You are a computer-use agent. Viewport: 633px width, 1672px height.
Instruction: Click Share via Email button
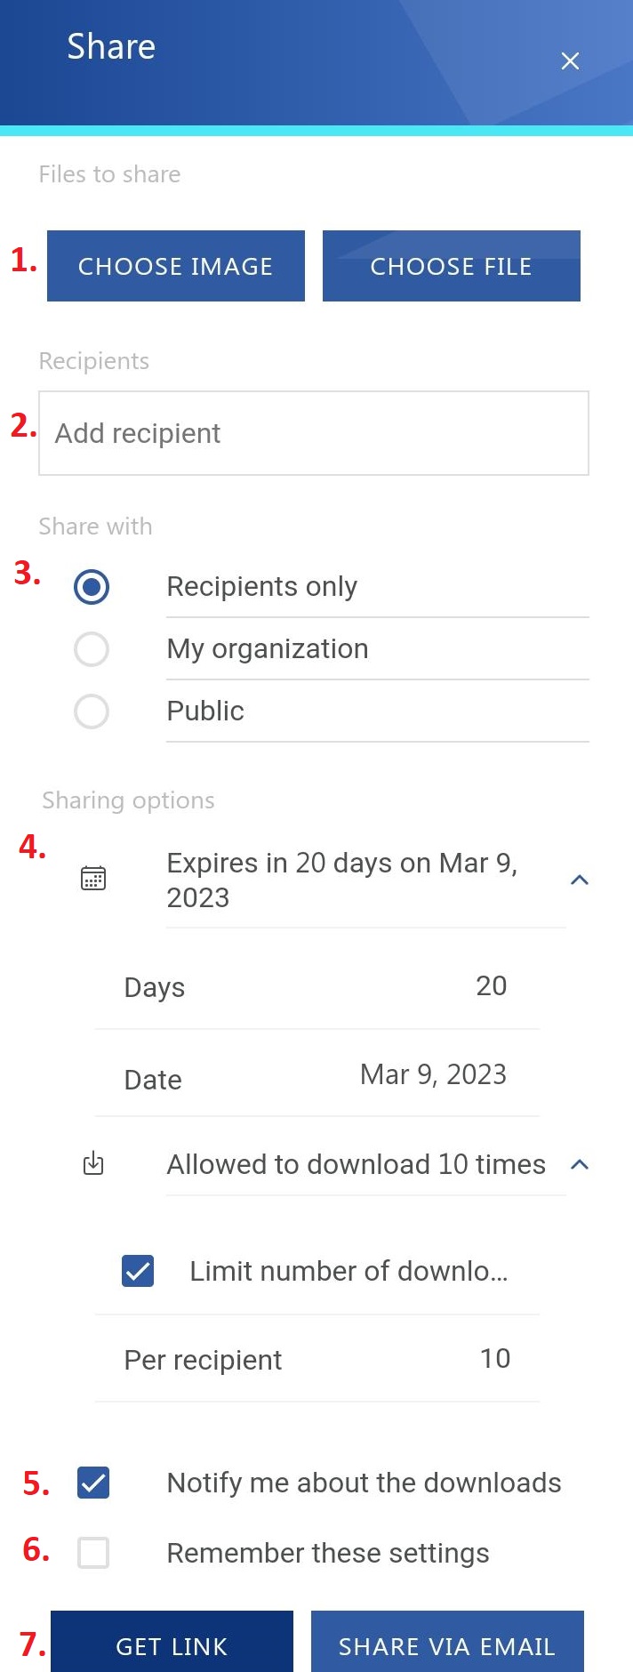[x=447, y=1645]
